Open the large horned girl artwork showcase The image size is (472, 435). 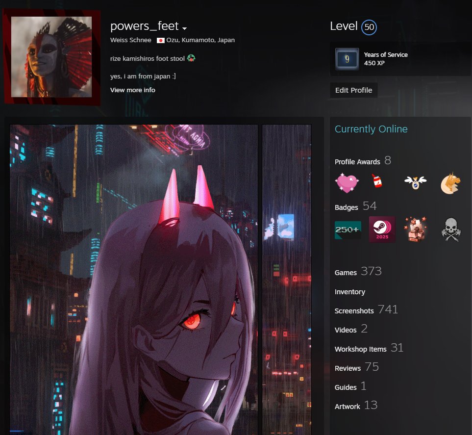pyautogui.click(x=134, y=280)
